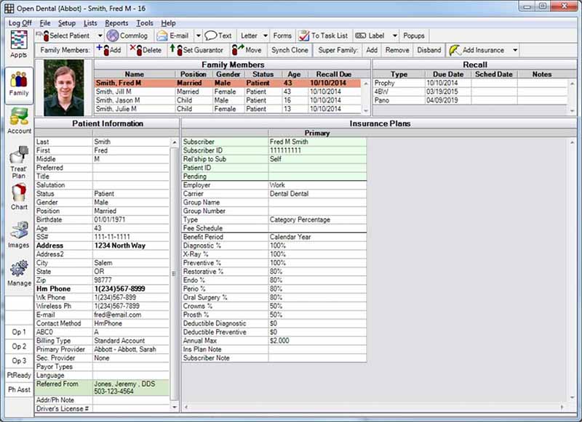The image size is (582, 422).
Task: Click Set Guarantor in family toolbar
Action: tap(197, 50)
